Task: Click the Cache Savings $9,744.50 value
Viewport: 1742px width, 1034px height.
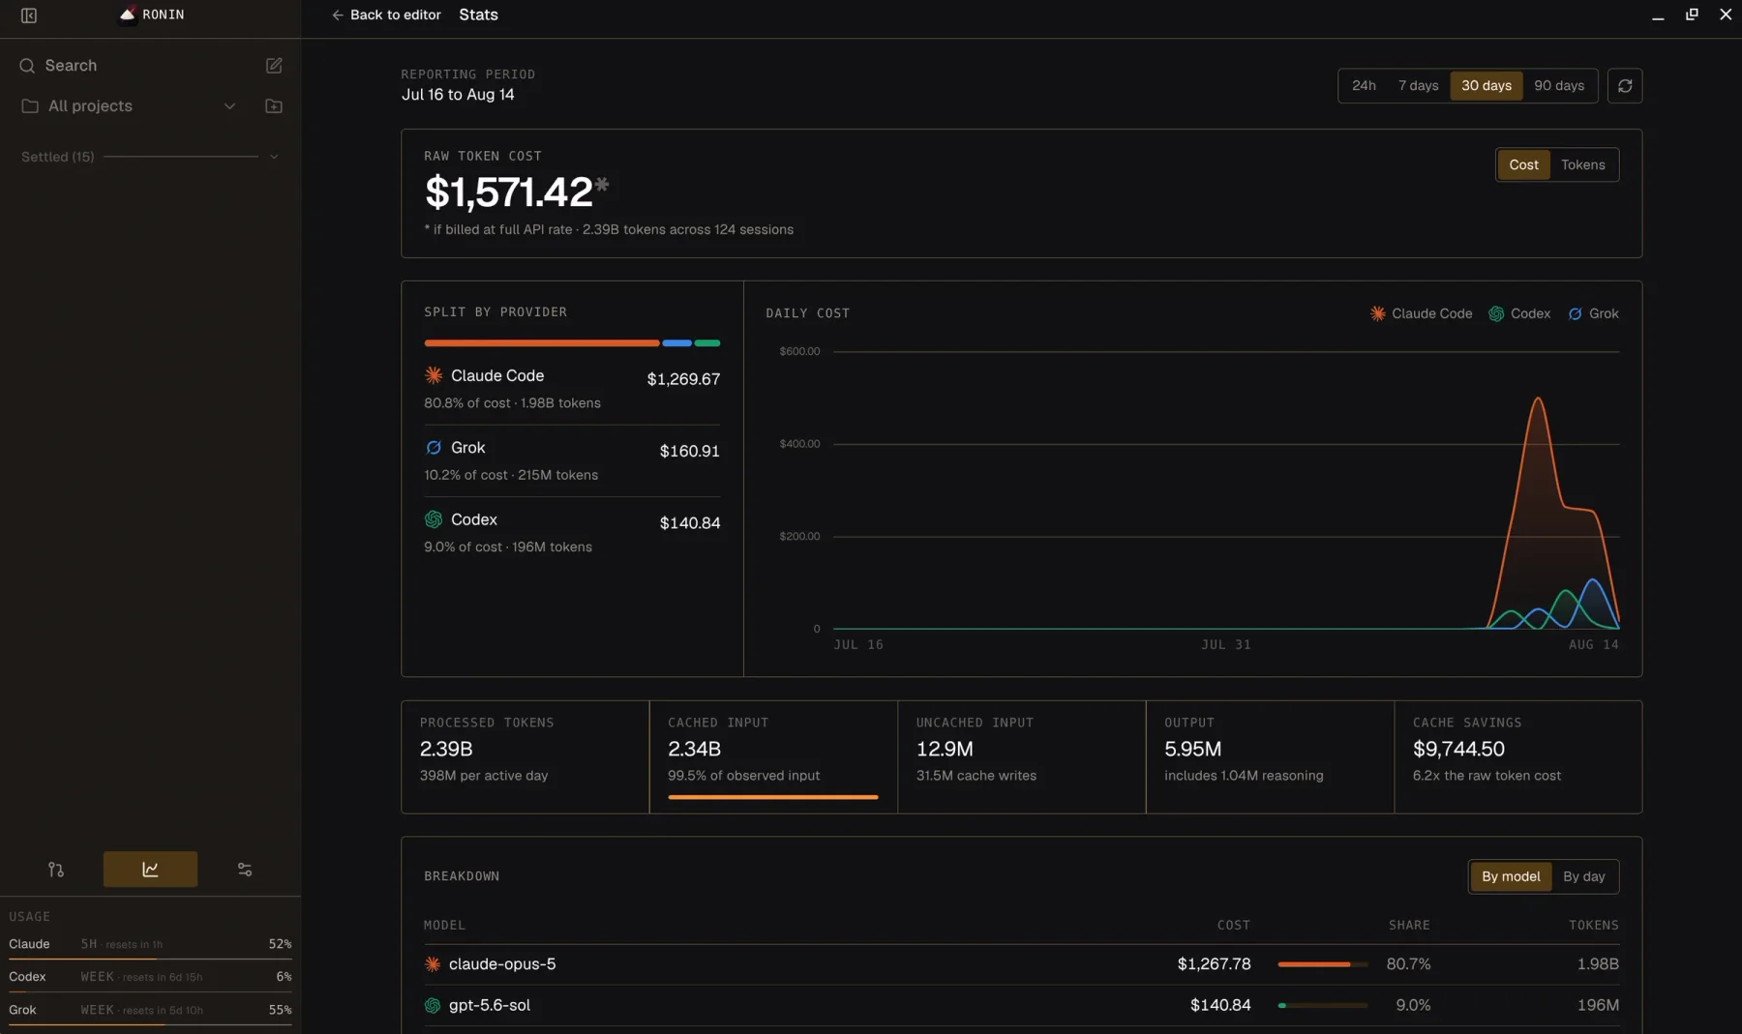Action: tap(1458, 750)
